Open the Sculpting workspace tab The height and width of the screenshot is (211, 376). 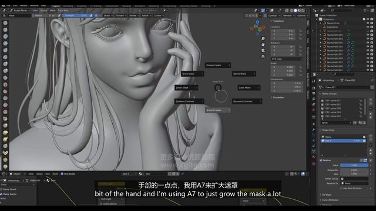[82, 6]
